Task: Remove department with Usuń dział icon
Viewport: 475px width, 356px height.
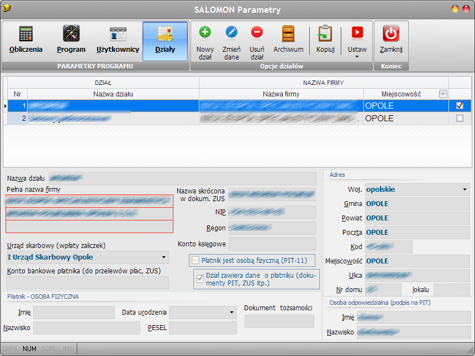Action: (x=257, y=32)
